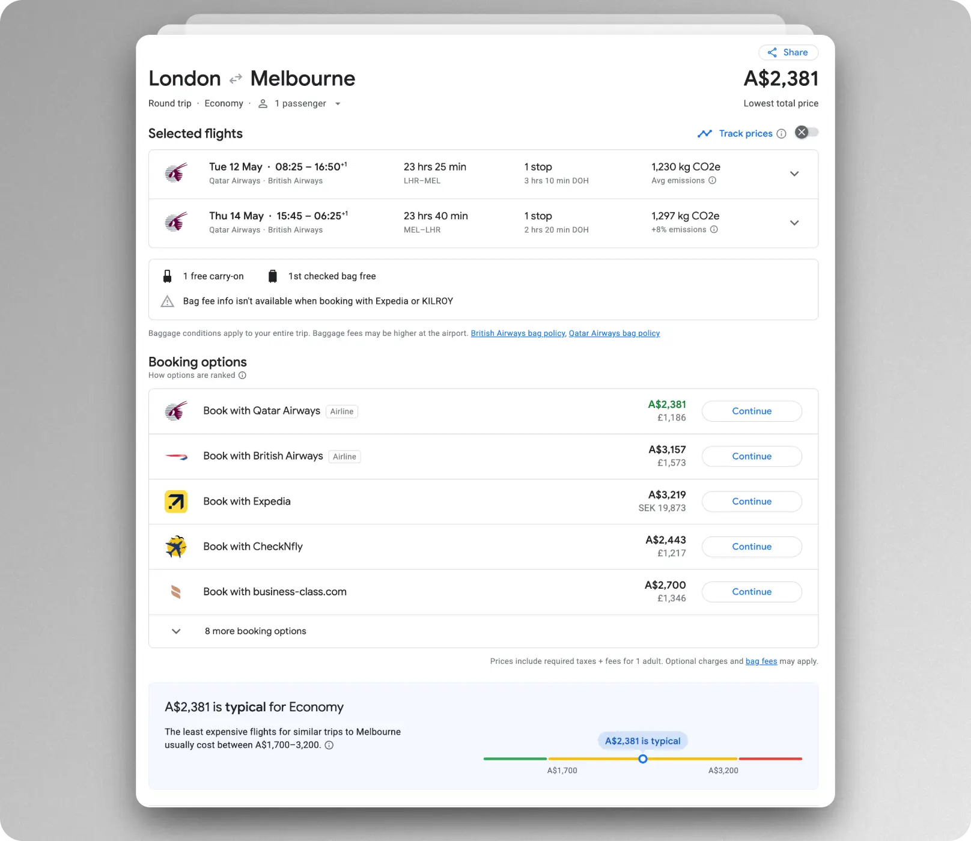Click the Qatar Airways logo on Thu 14 May flight
Image resolution: width=971 pixels, height=841 pixels.
(176, 222)
